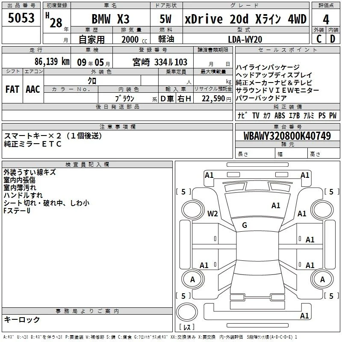Click the G mark on windshield
The width and height of the screenshot is (342, 342).
click(245, 225)
